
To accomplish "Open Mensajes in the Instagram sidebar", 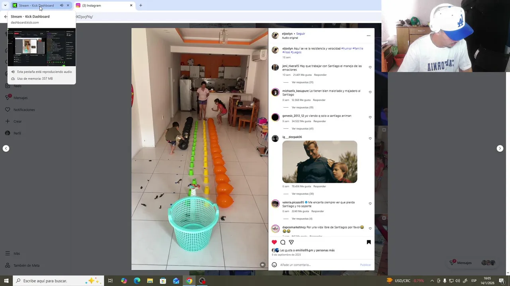I will (20, 98).
